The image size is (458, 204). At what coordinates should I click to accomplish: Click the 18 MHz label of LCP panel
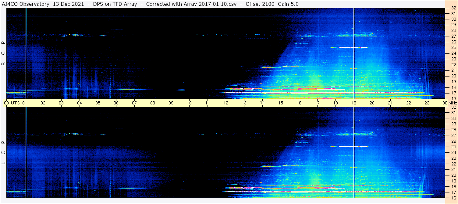click(453, 187)
